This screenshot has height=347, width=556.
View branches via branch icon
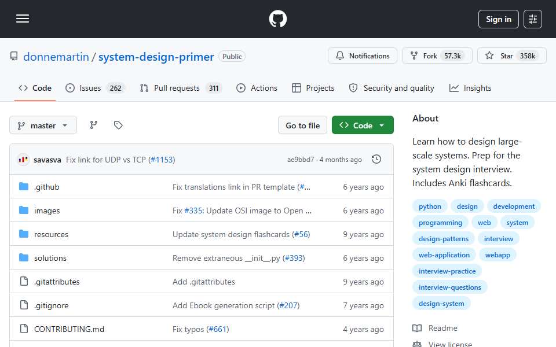coord(94,125)
